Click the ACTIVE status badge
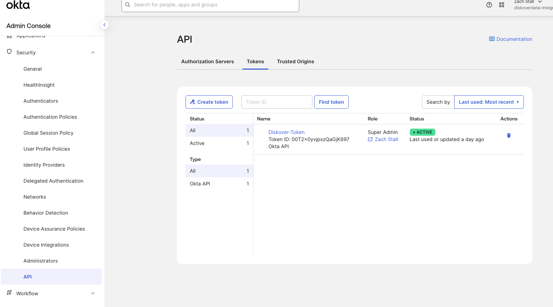The width and height of the screenshot is (553, 307). (423, 132)
